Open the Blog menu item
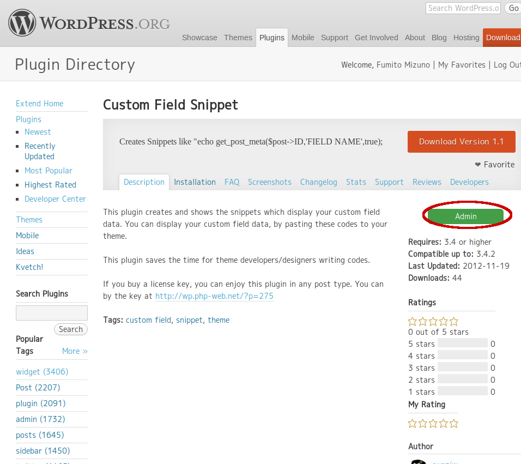521x464 pixels. pyautogui.click(x=439, y=38)
